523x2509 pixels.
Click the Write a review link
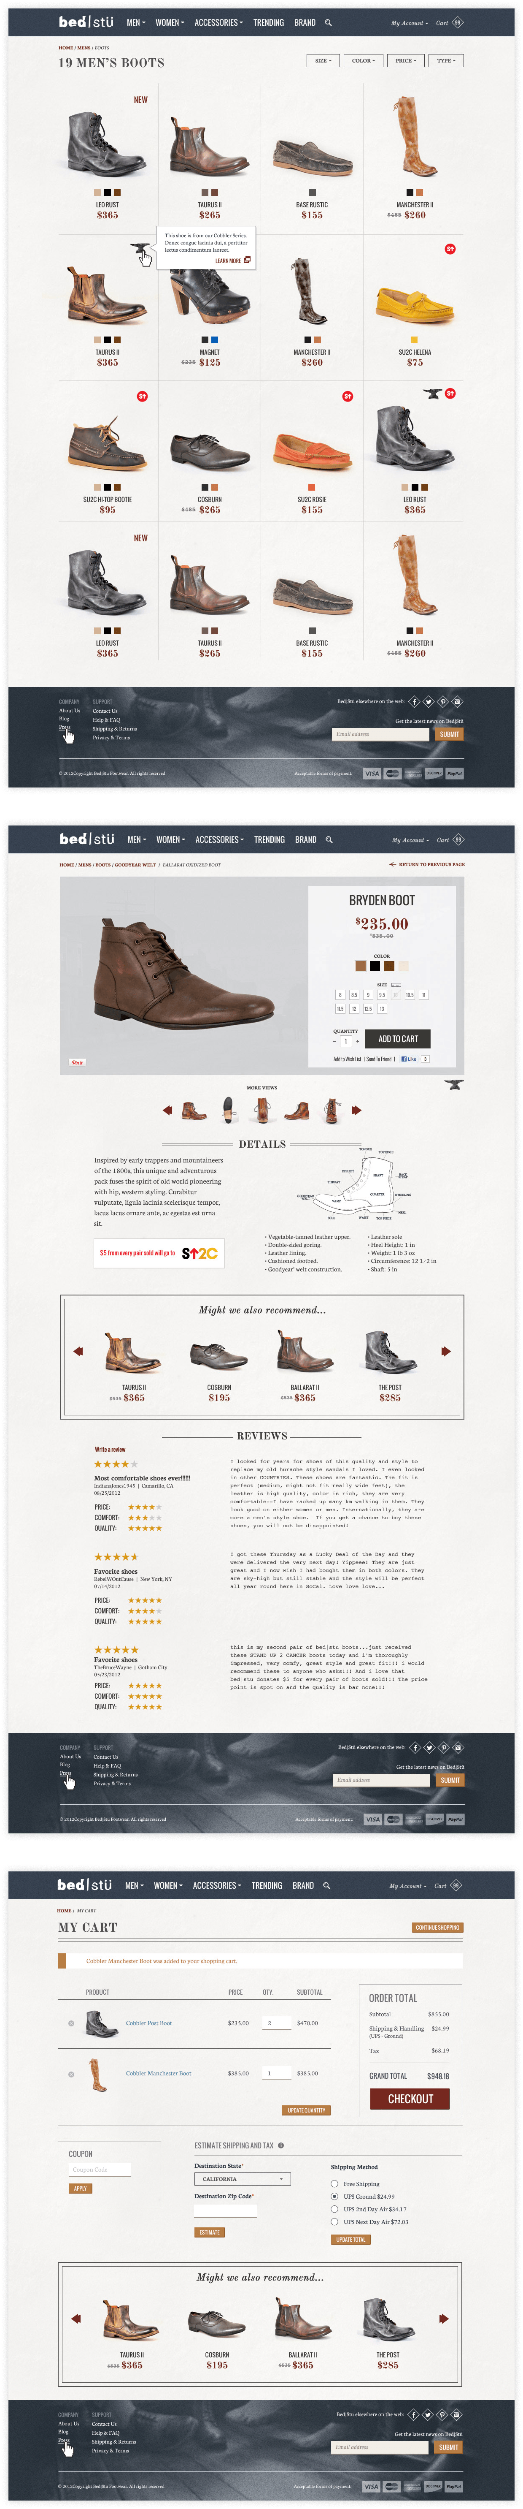(110, 1449)
